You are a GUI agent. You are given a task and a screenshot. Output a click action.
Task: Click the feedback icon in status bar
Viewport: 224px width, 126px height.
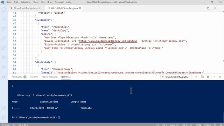pyautogui.click(x=215, y=125)
